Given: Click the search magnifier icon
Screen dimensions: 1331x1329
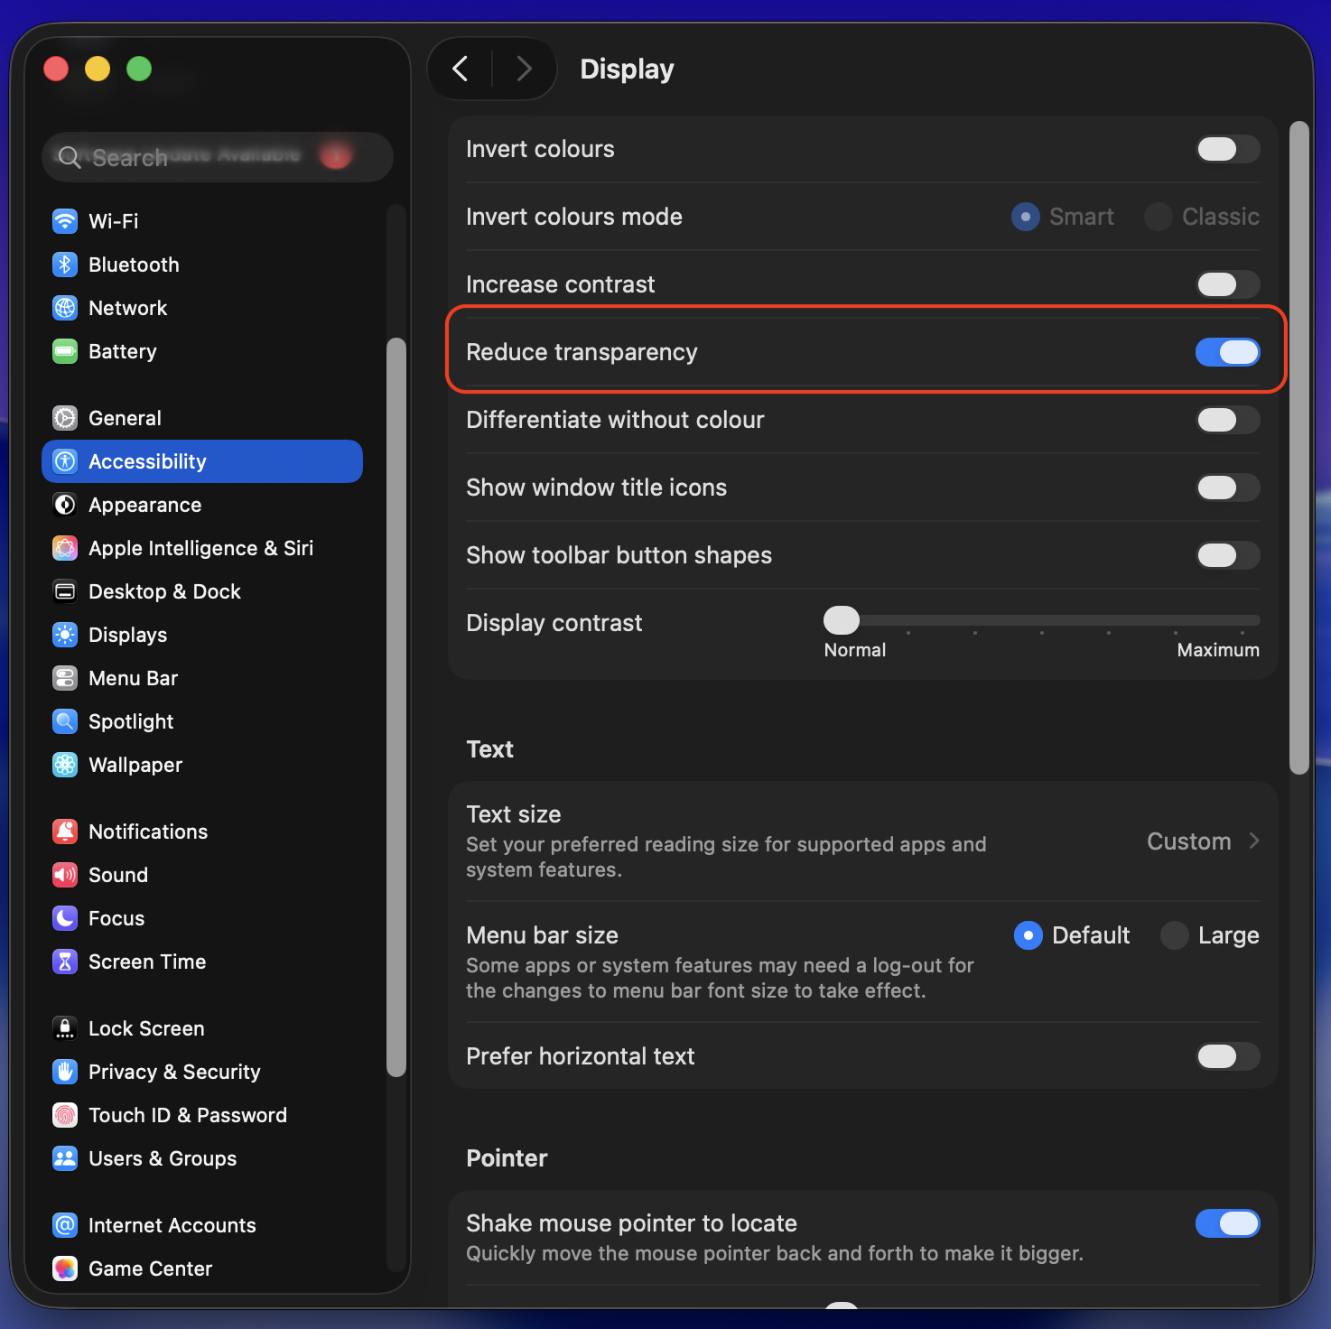Looking at the screenshot, I should [70, 158].
